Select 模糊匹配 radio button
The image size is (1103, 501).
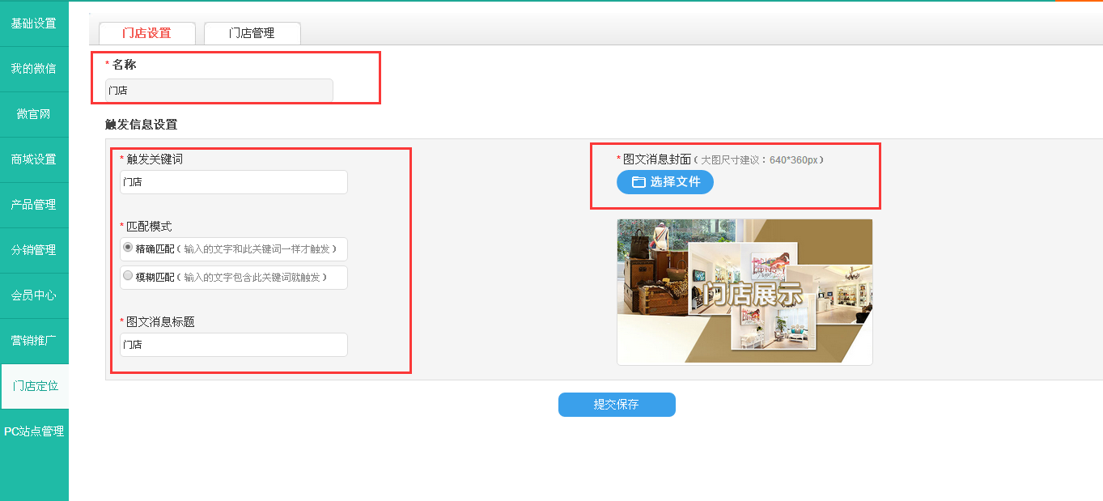[128, 276]
